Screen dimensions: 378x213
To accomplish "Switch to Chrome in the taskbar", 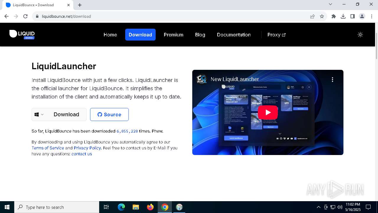I will point(165,207).
